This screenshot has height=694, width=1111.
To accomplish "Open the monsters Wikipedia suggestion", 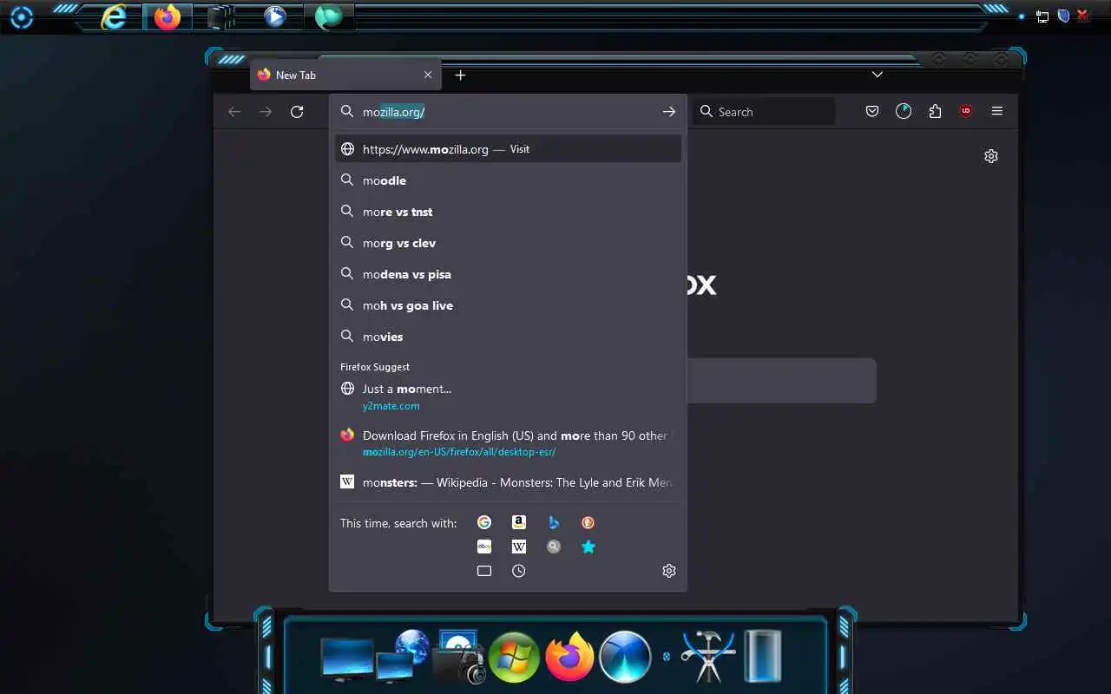I will pos(508,482).
